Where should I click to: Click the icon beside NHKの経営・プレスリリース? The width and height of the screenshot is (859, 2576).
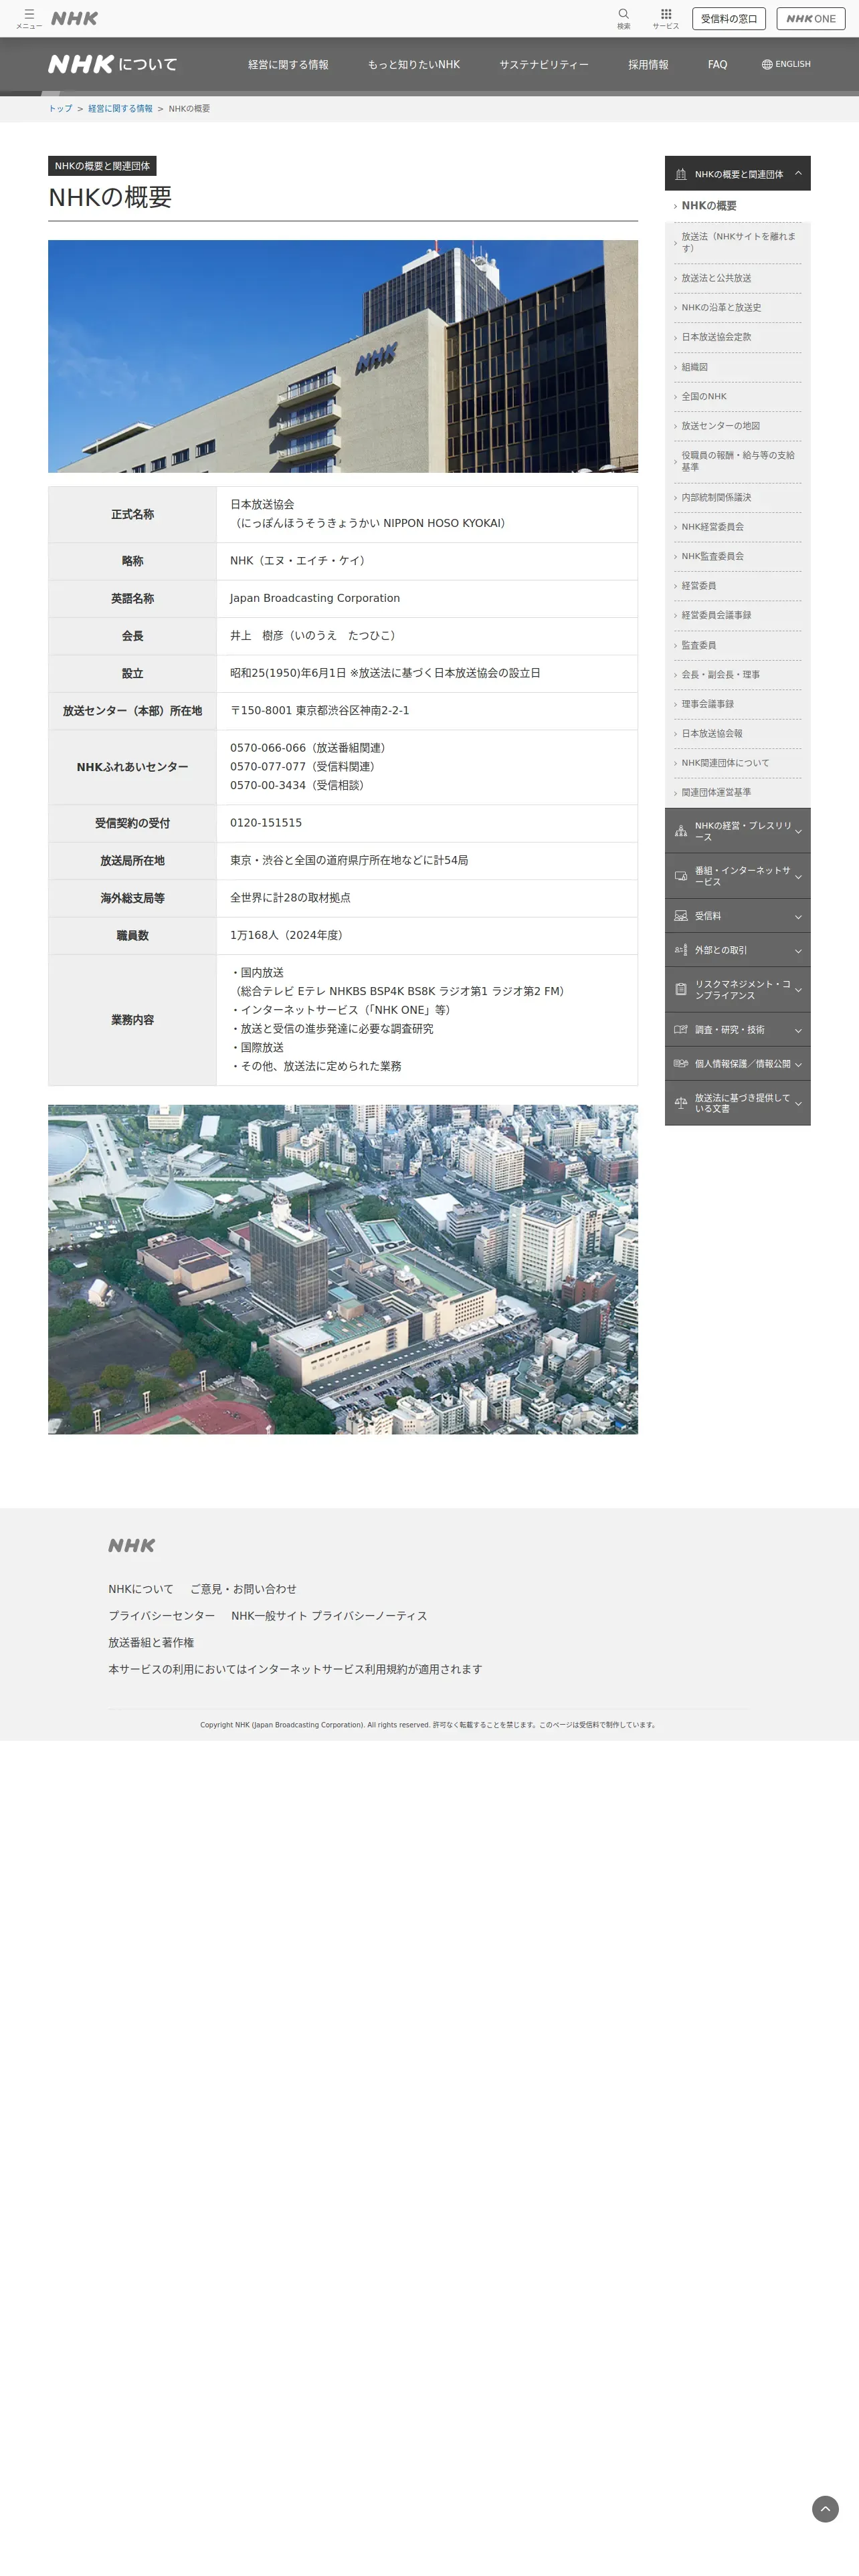[681, 831]
